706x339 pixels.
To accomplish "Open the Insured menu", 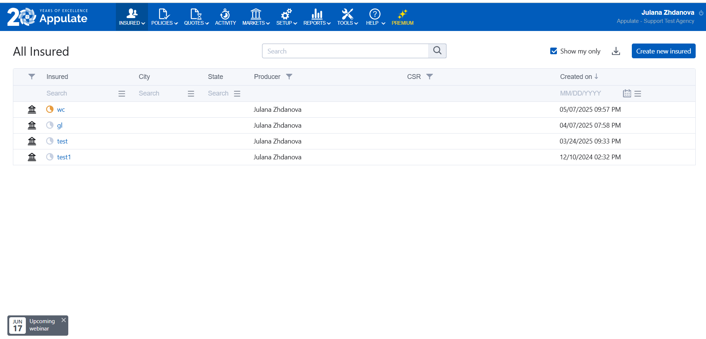I will pyautogui.click(x=132, y=17).
